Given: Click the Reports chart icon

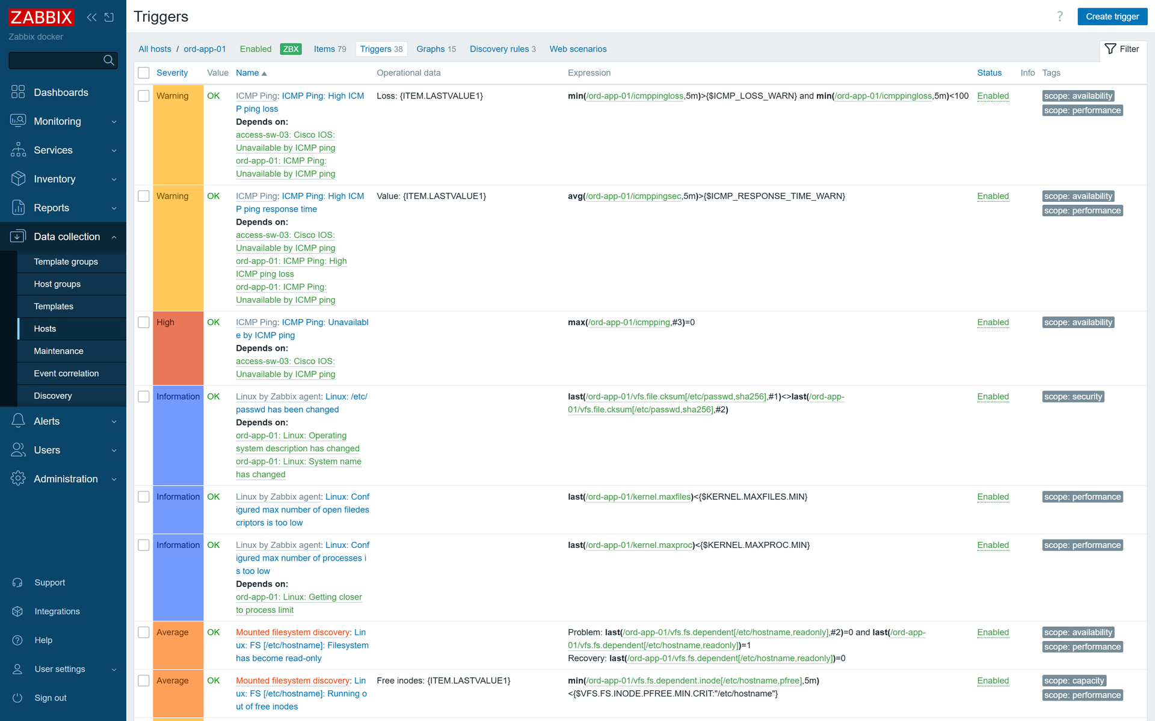Looking at the screenshot, I should click(18, 207).
